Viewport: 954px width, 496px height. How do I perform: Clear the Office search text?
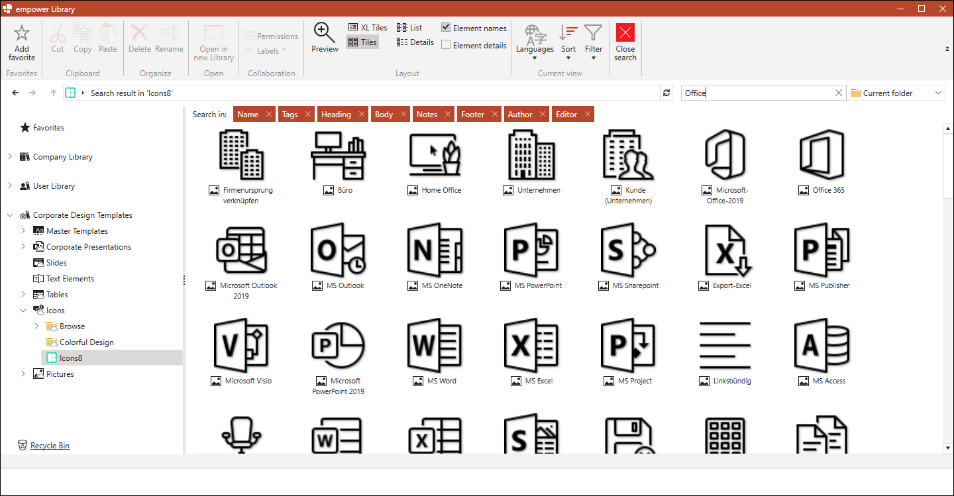point(839,93)
